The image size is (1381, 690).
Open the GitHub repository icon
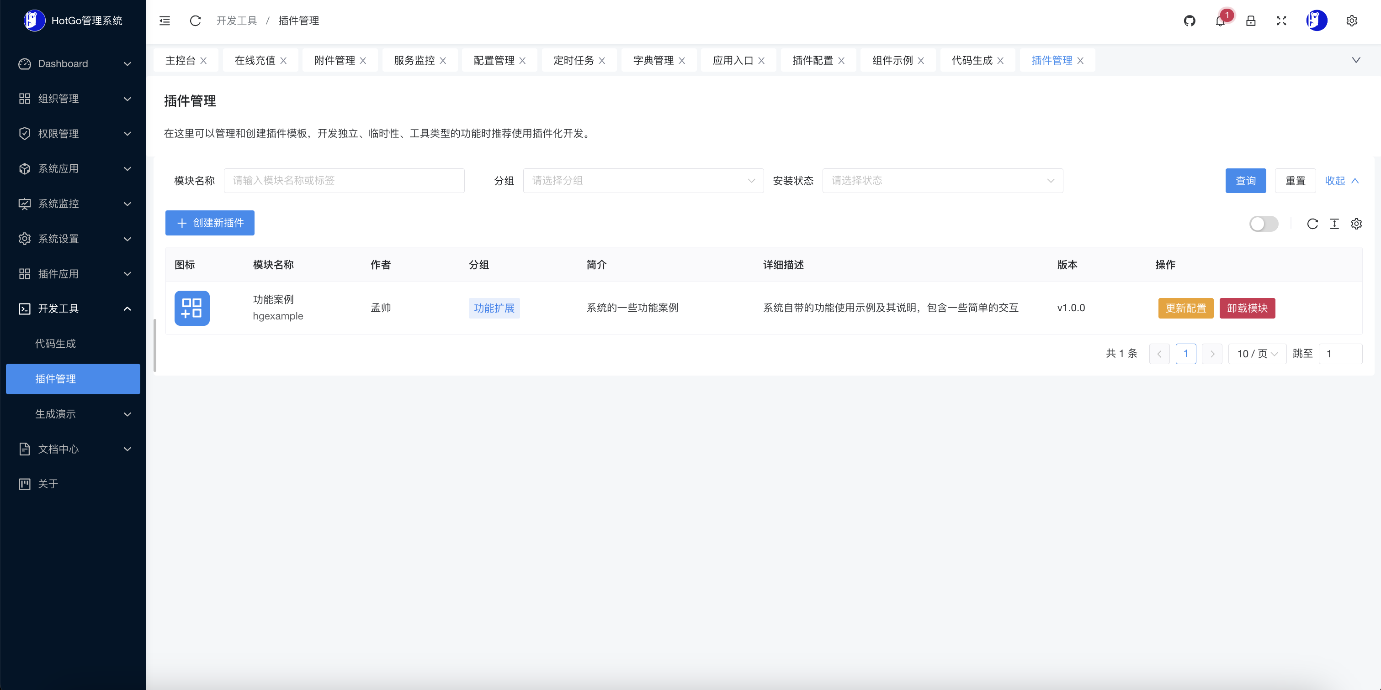pos(1189,21)
